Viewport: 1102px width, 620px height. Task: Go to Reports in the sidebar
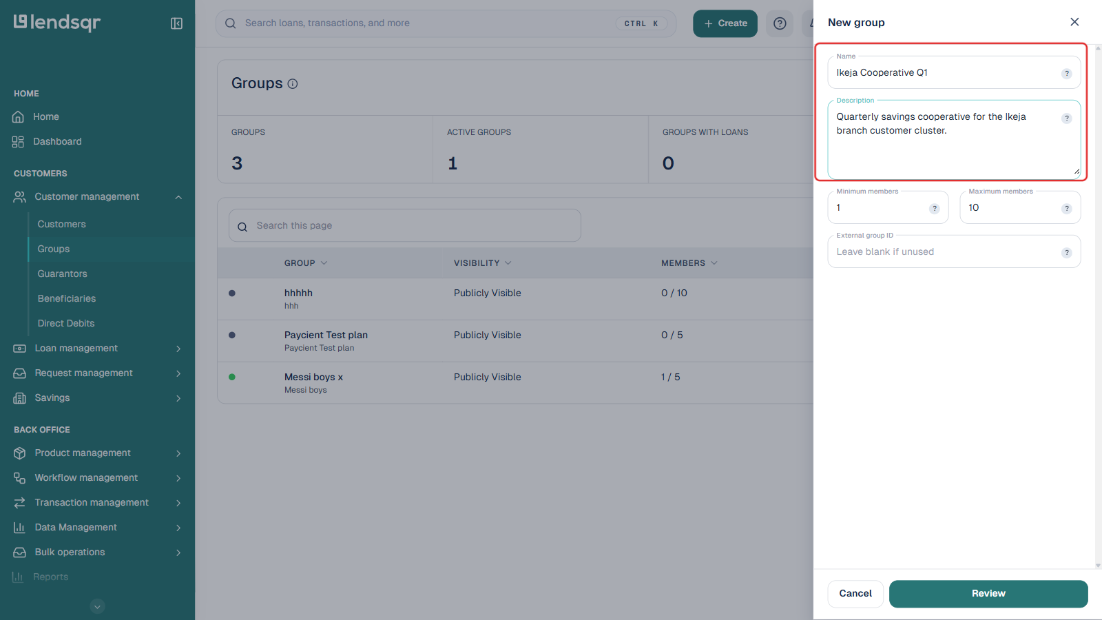point(51,577)
